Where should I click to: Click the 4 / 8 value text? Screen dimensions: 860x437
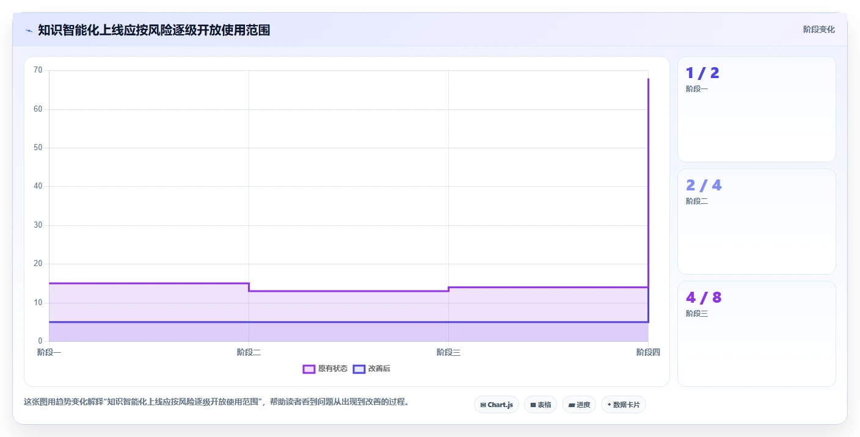click(704, 298)
